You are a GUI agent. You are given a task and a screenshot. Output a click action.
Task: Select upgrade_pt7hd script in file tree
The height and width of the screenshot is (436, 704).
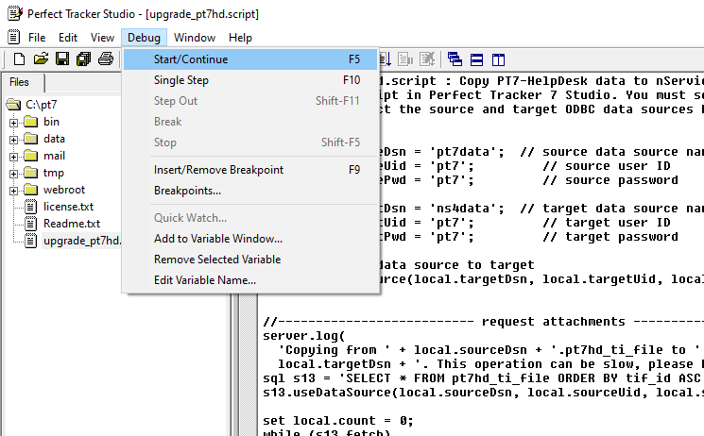point(81,241)
